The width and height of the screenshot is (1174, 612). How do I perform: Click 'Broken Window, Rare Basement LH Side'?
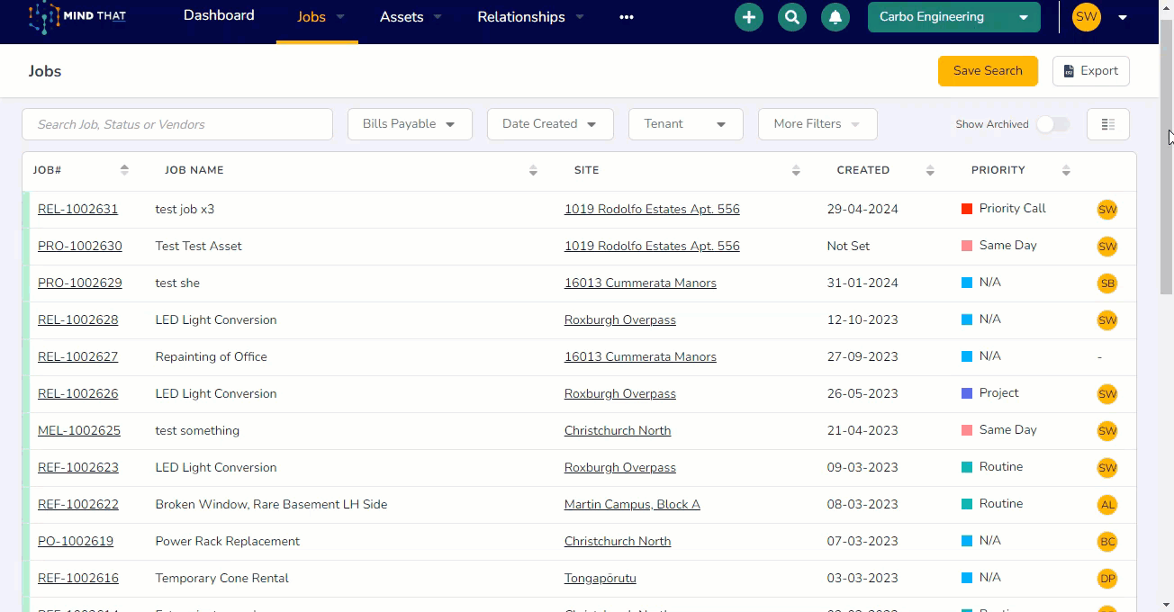pos(271,505)
